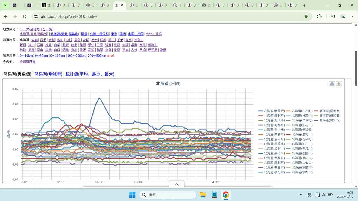Toggle the 北海道(室蘭市) legend entry
Viewport: 358px width, 201px height.
pyautogui.click(x=300, y=168)
